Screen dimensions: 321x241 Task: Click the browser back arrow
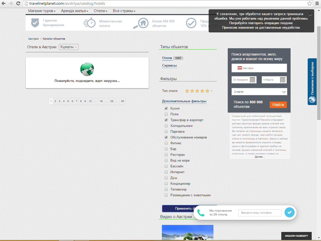pyautogui.click(x=4, y=4)
